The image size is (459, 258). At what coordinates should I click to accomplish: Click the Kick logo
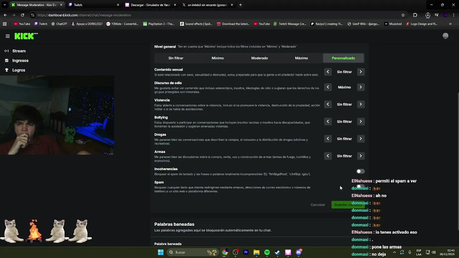click(x=26, y=36)
